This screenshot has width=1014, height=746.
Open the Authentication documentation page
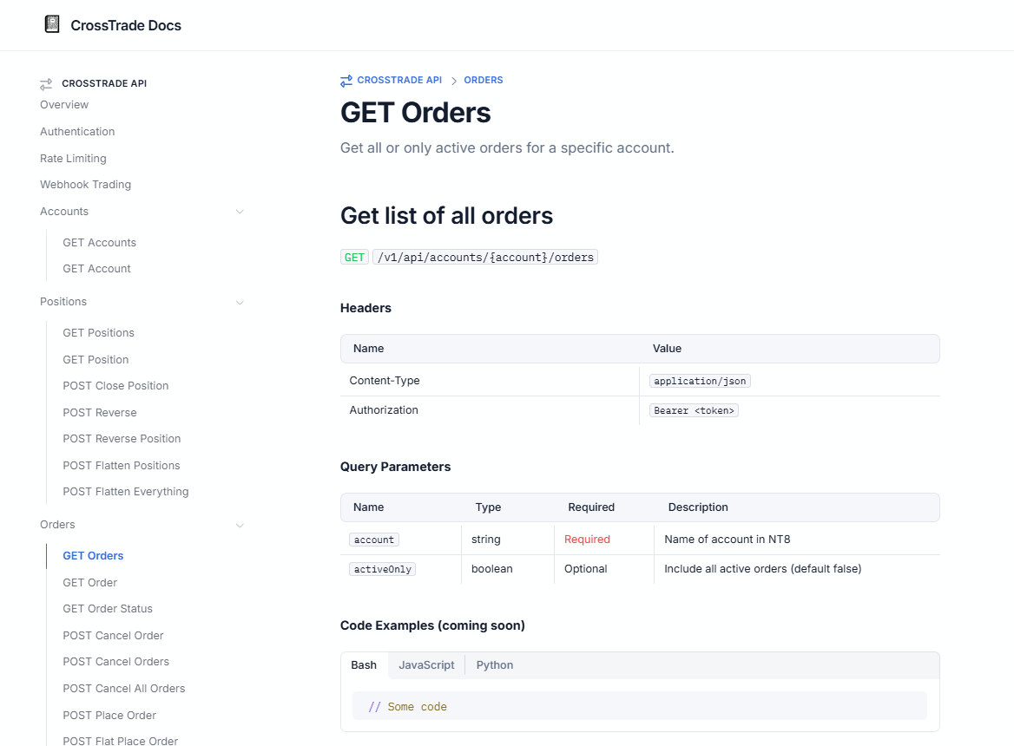(77, 131)
